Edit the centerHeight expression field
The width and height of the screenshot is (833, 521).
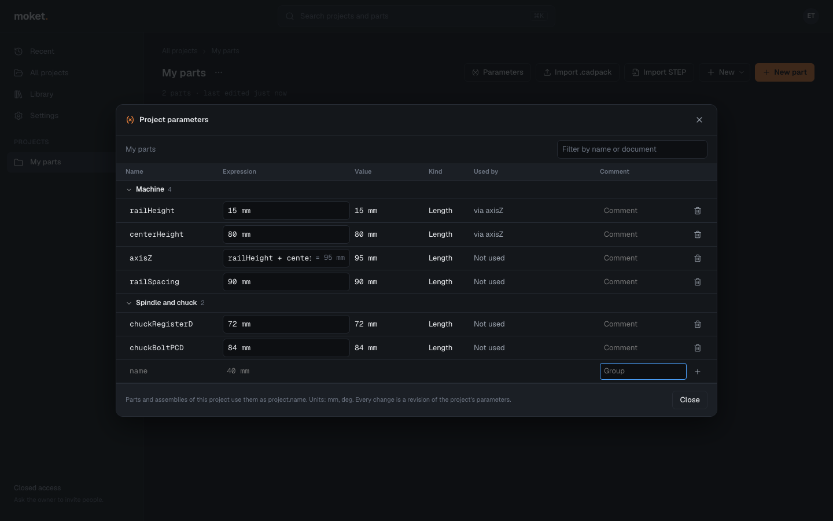[286, 234]
